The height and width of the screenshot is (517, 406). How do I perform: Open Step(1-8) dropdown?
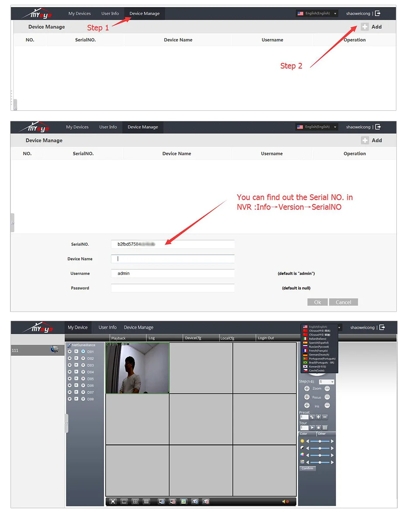[327, 381]
